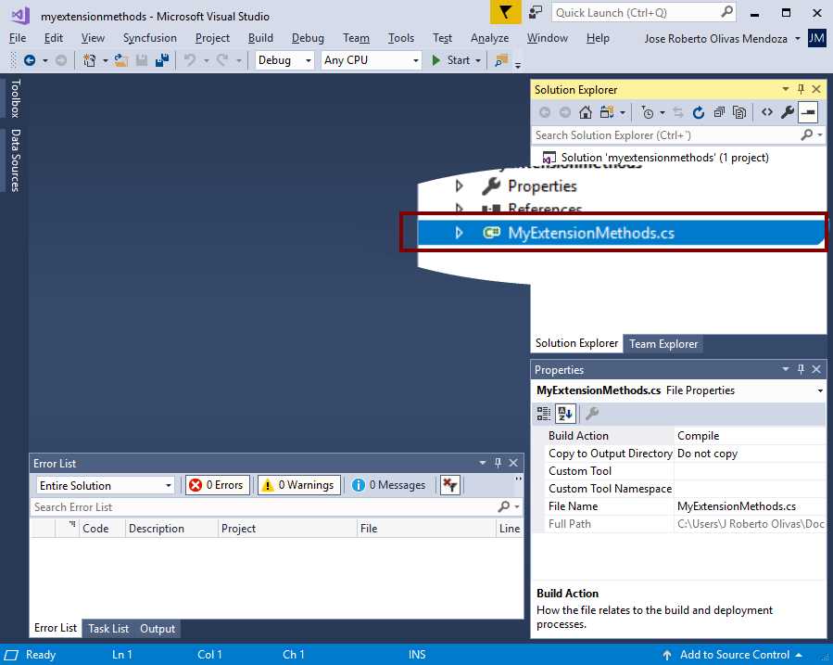
Task: Expand the Properties node in Solution Explorer
Action: (x=460, y=186)
